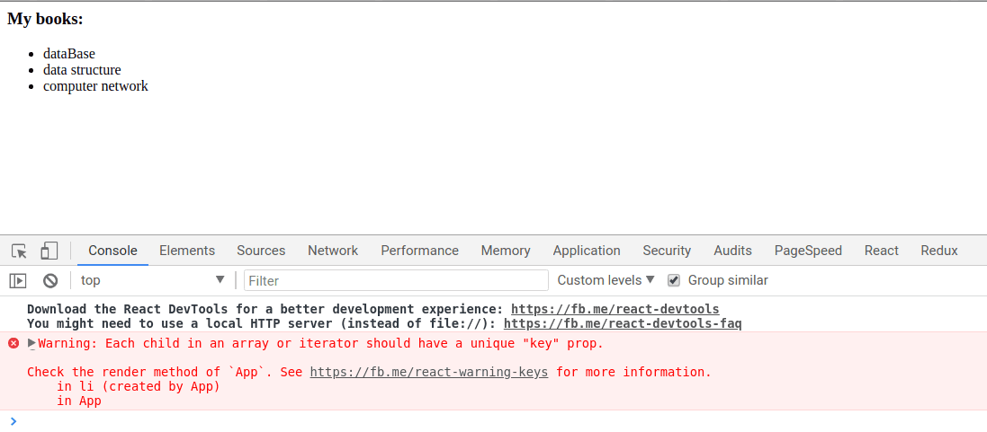Follow the react-devtools-faq link

tap(622, 323)
